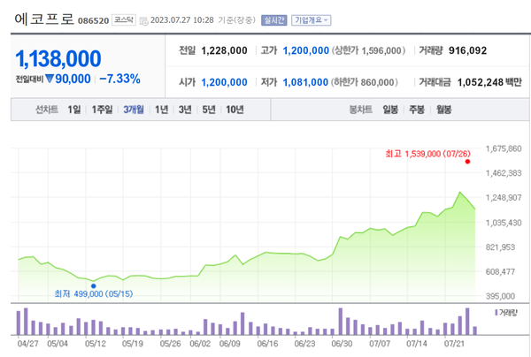Viewport: 531px width, 357px height.
Task: Select the 1일 line chart period
Action: tap(75, 110)
